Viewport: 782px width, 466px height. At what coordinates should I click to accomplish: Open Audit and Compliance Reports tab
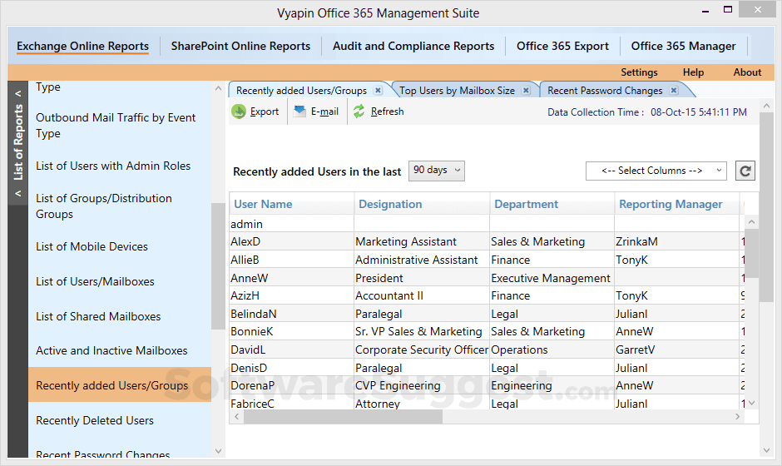(x=413, y=47)
